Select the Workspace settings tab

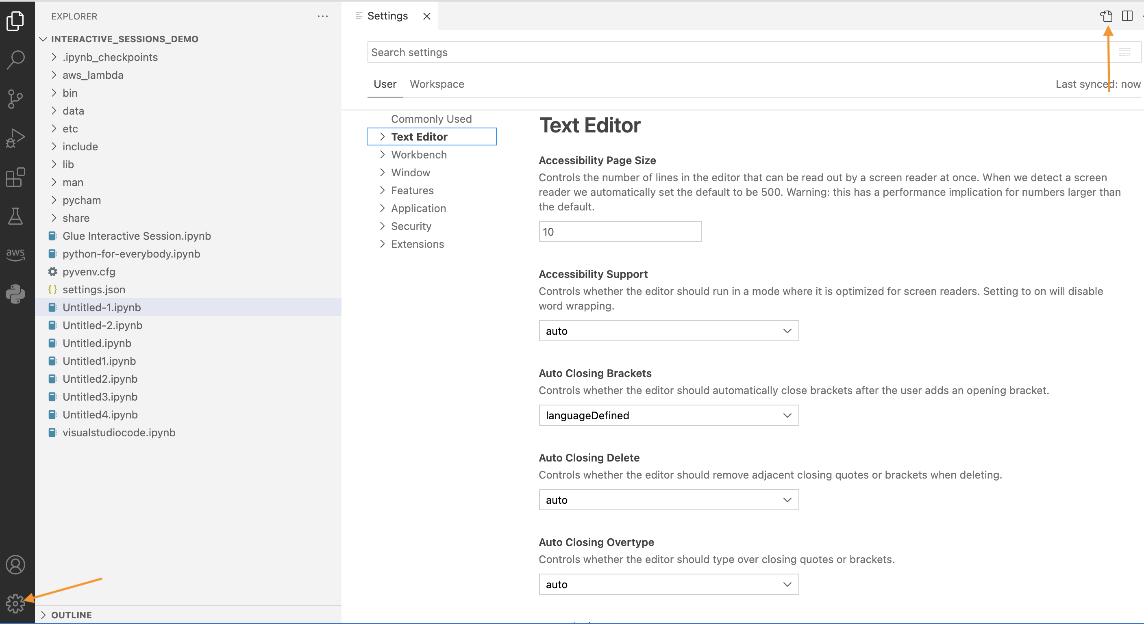click(437, 84)
